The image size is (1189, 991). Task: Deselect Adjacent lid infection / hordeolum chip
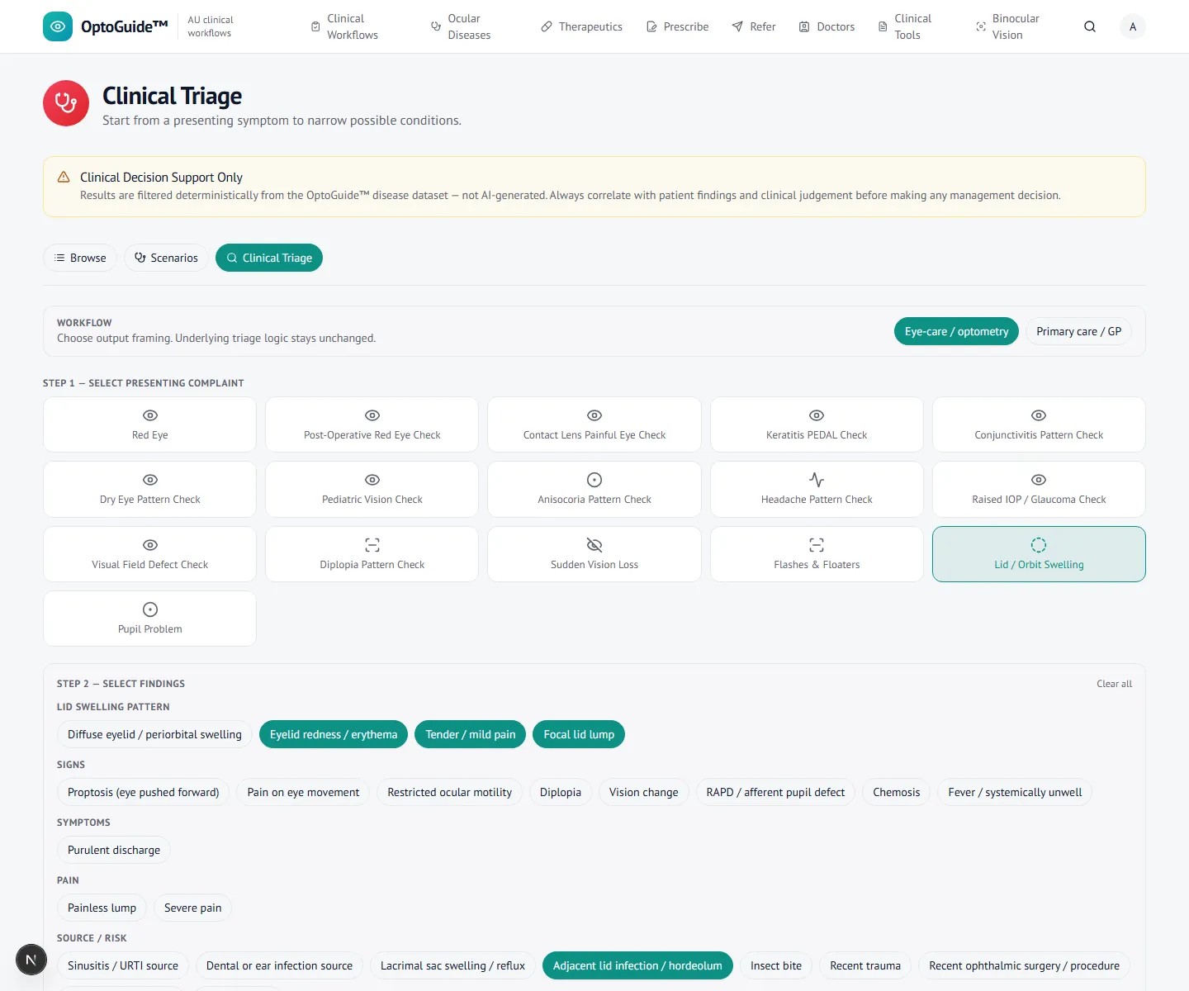point(637,965)
